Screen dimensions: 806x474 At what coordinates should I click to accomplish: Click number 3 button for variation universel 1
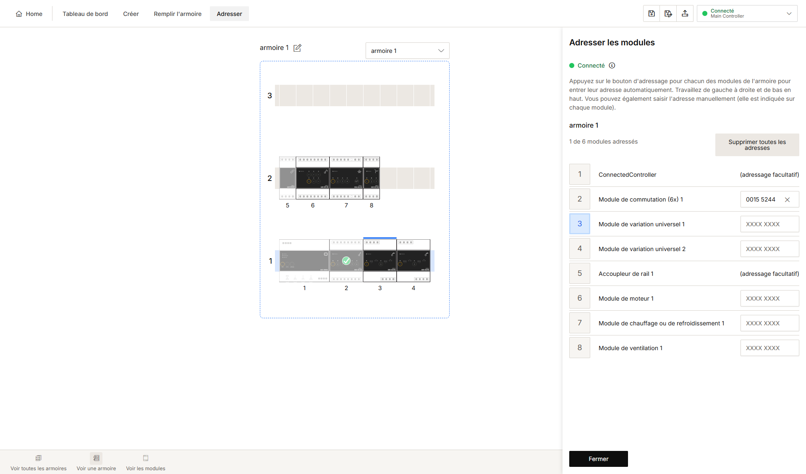(580, 224)
